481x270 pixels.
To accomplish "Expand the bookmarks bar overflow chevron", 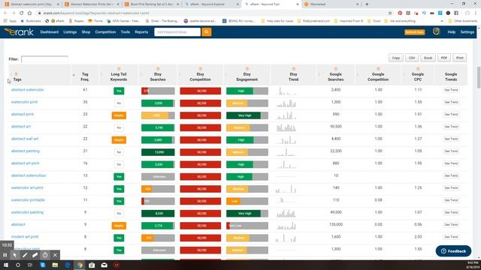I will [x=442, y=21].
